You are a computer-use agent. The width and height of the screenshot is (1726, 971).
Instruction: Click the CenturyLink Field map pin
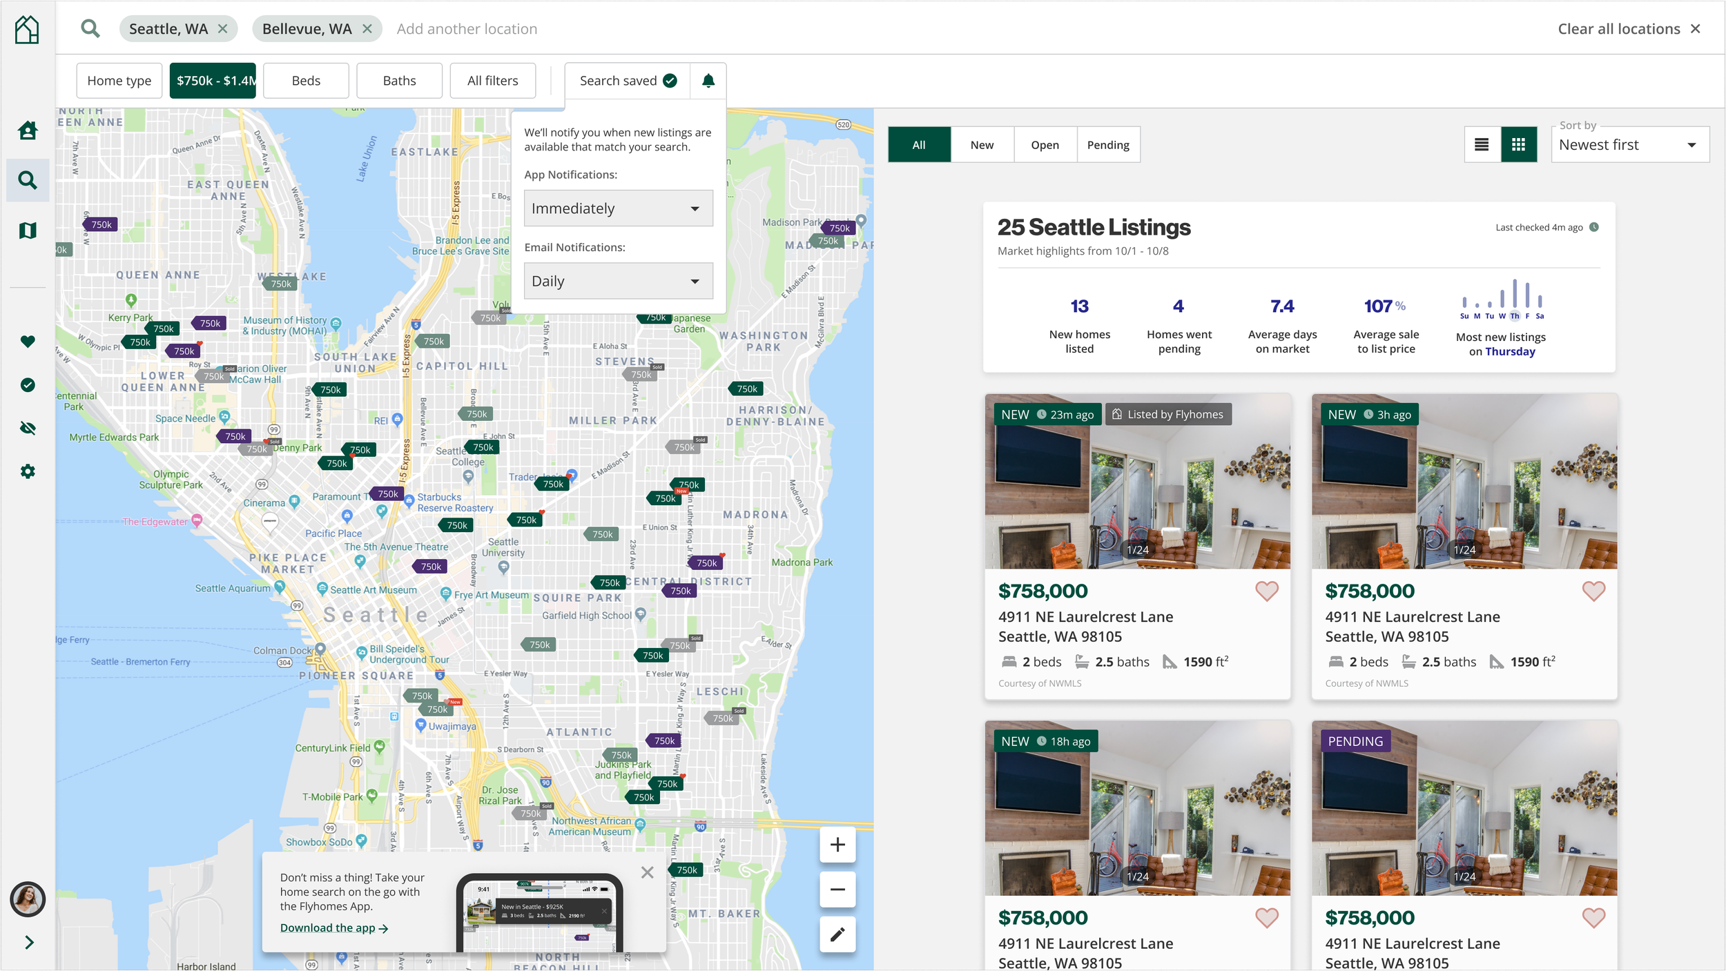[379, 747]
